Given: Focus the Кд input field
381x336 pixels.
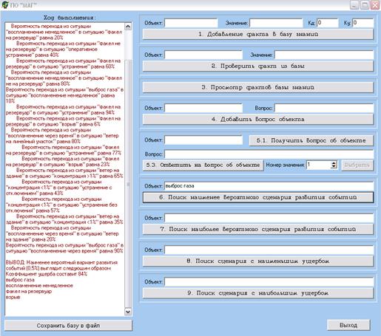Looking at the screenshot, I should click(x=328, y=23).
